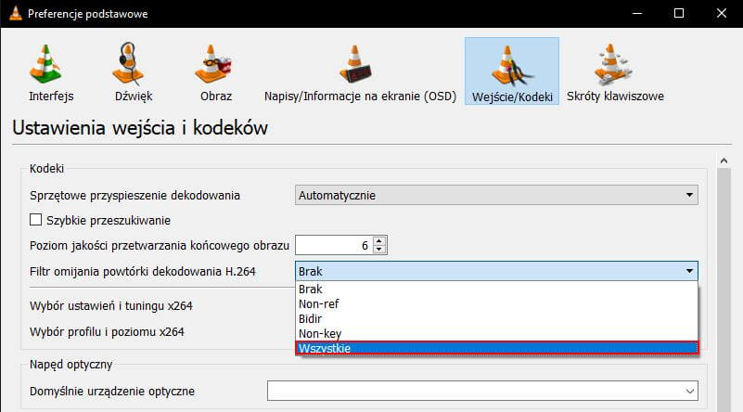Screen dimensions: 743x412
Task: Increase post-processing quality level with up arrow
Action: 379,241
